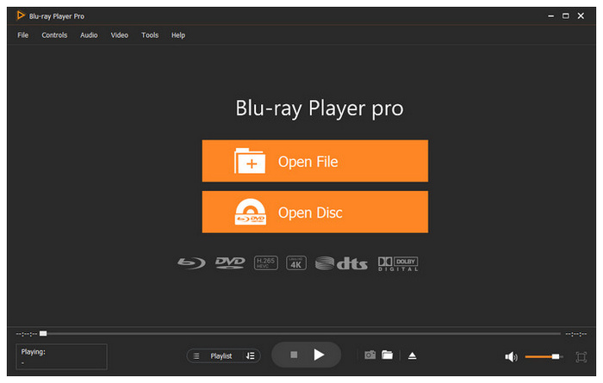Click the H.265 HEVC badge
The image size is (603, 383).
(x=265, y=263)
